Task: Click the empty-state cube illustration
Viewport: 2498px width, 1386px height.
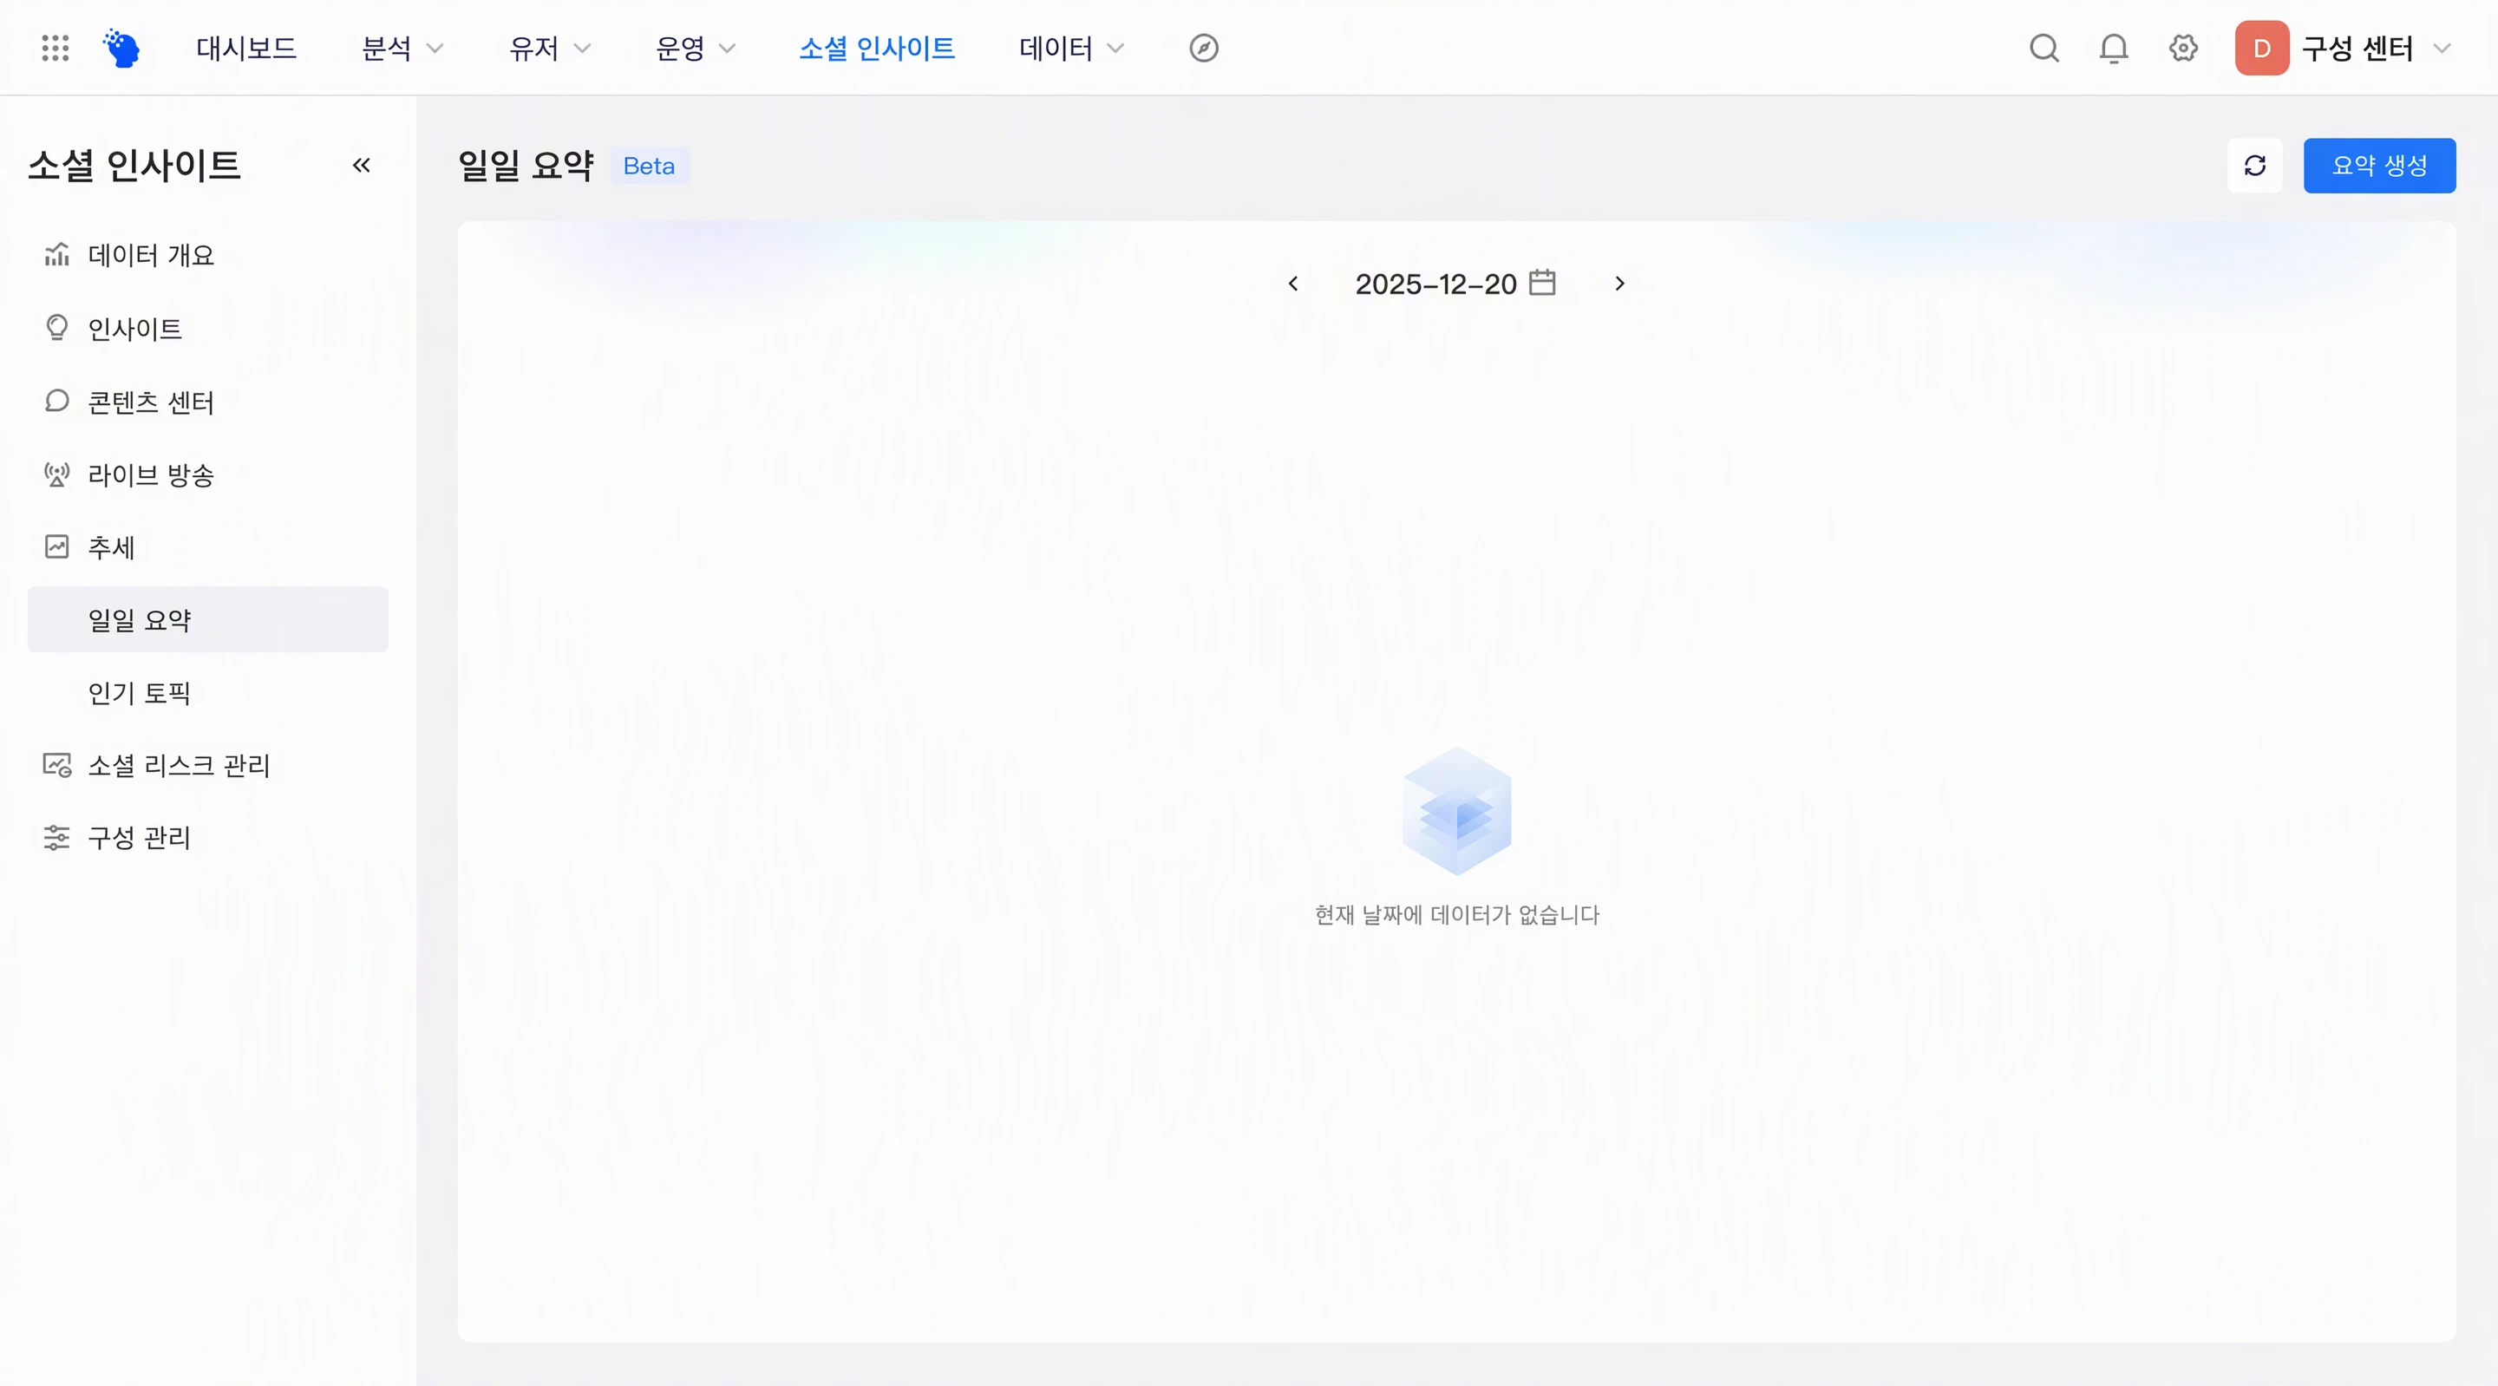Action: (1456, 810)
